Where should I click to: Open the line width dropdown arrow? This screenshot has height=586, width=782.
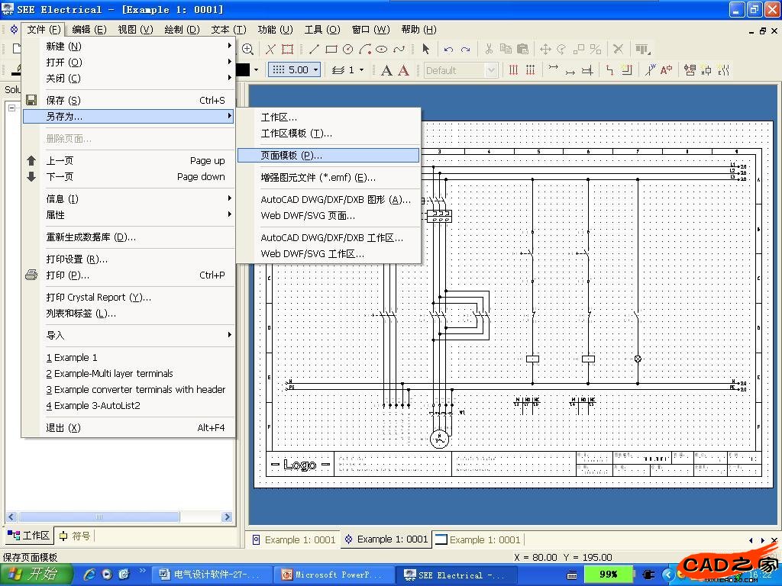362,70
